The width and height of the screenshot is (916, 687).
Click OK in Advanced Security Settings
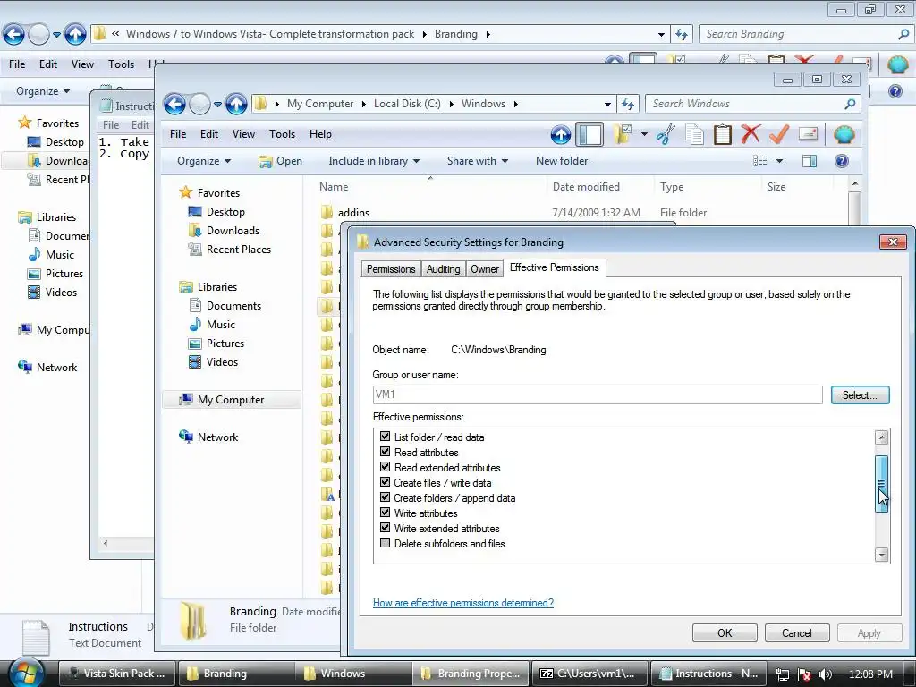(x=725, y=632)
